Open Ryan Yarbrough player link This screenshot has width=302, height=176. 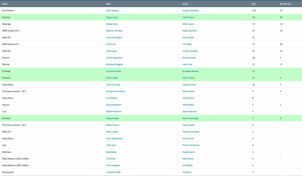[x=190, y=118]
